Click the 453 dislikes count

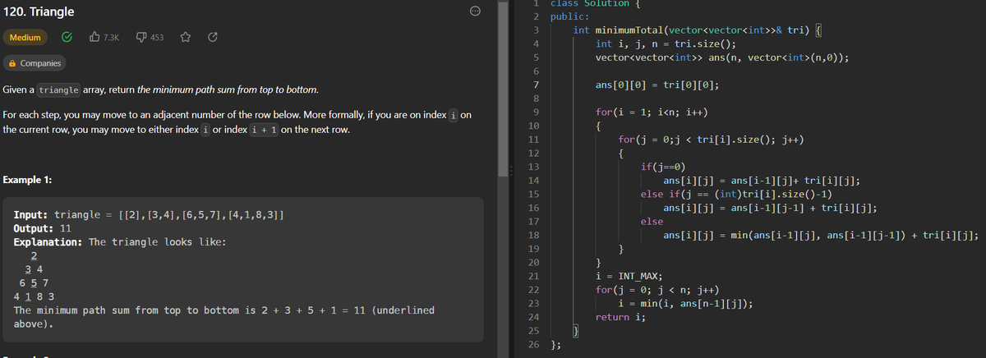[157, 37]
